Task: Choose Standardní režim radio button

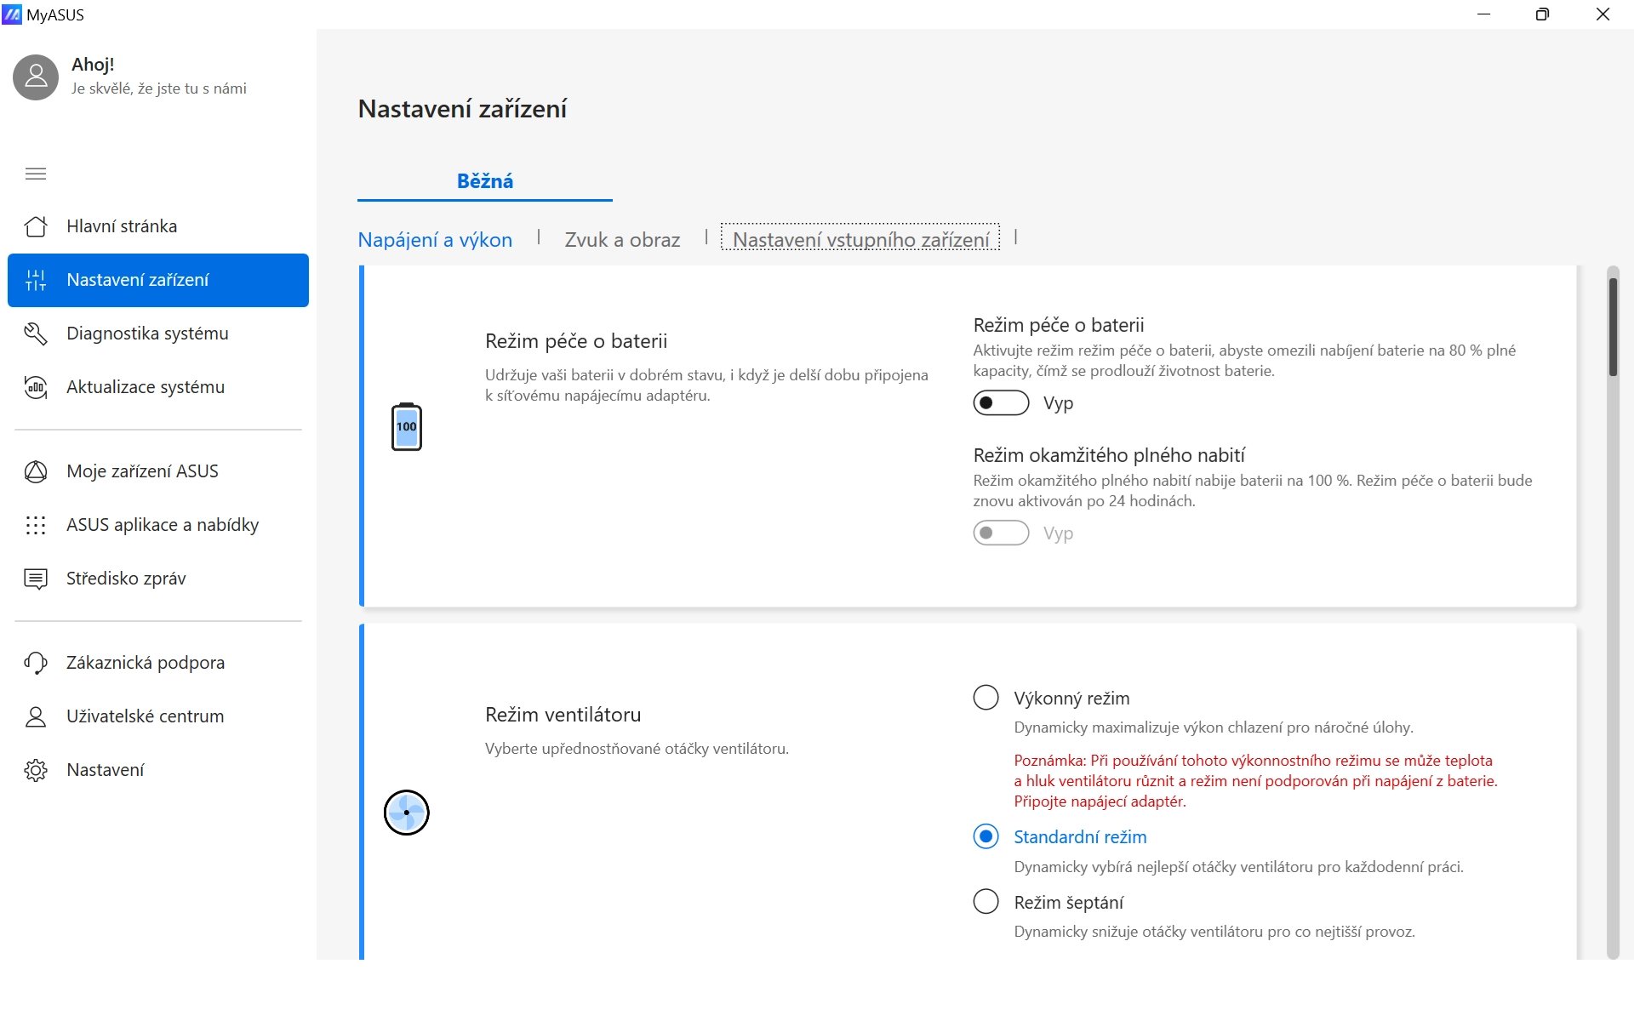Action: (x=986, y=837)
